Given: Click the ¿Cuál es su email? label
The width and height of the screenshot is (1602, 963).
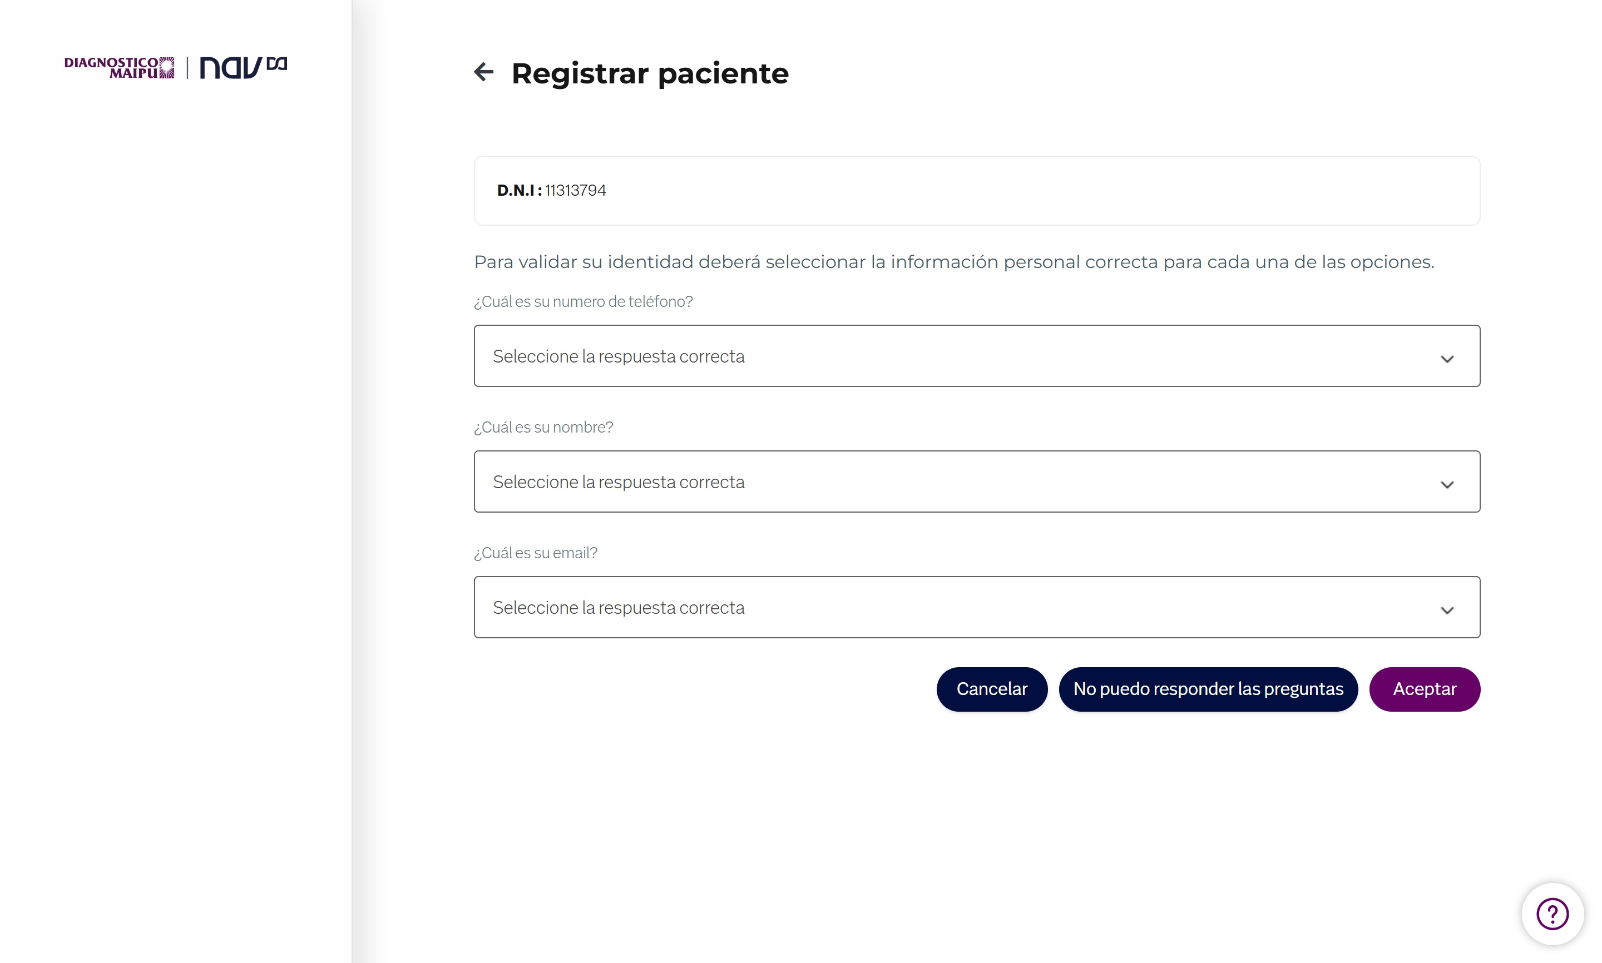Looking at the screenshot, I should point(536,553).
